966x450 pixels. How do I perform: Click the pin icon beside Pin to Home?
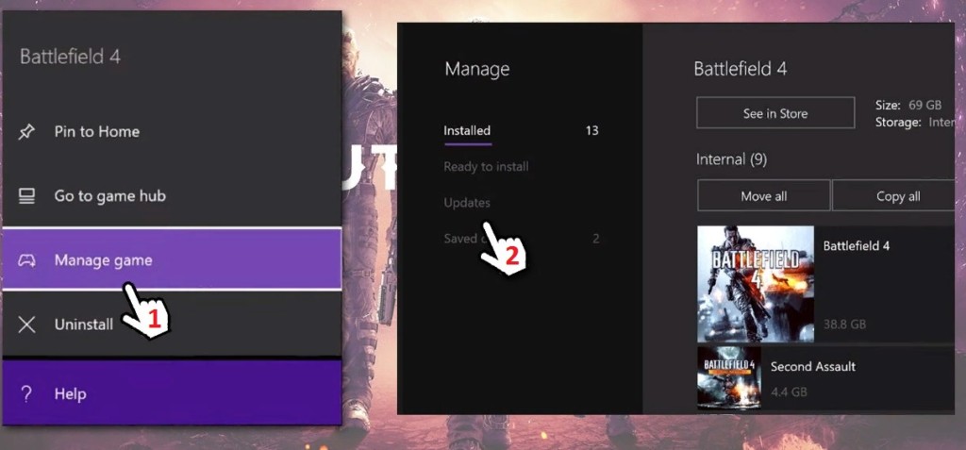point(26,131)
